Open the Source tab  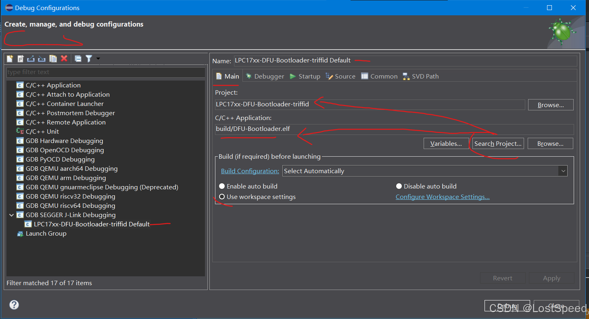tap(341, 76)
